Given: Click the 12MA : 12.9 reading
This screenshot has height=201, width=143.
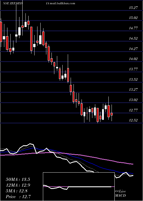Looking at the screenshot, I should [x=18, y=185].
